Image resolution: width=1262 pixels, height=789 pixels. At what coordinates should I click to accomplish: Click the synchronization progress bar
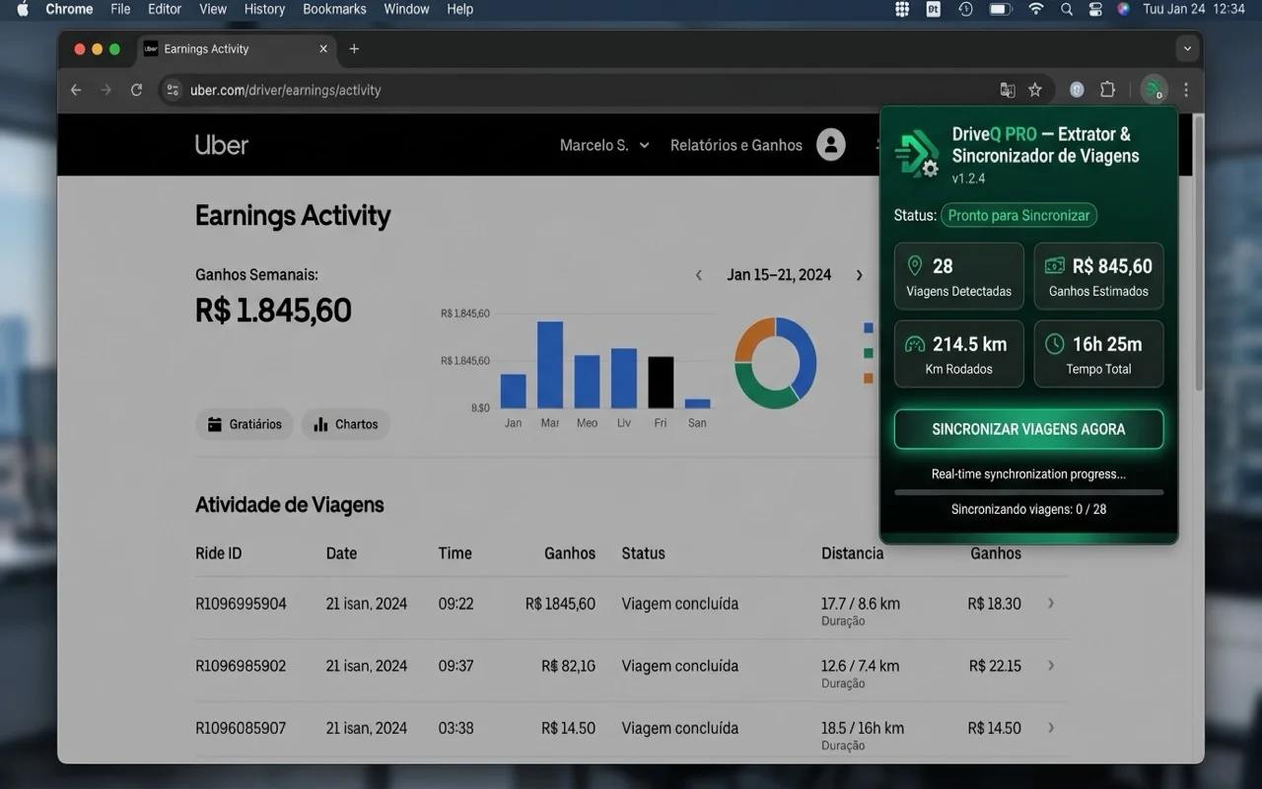pyautogui.click(x=1028, y=491)
